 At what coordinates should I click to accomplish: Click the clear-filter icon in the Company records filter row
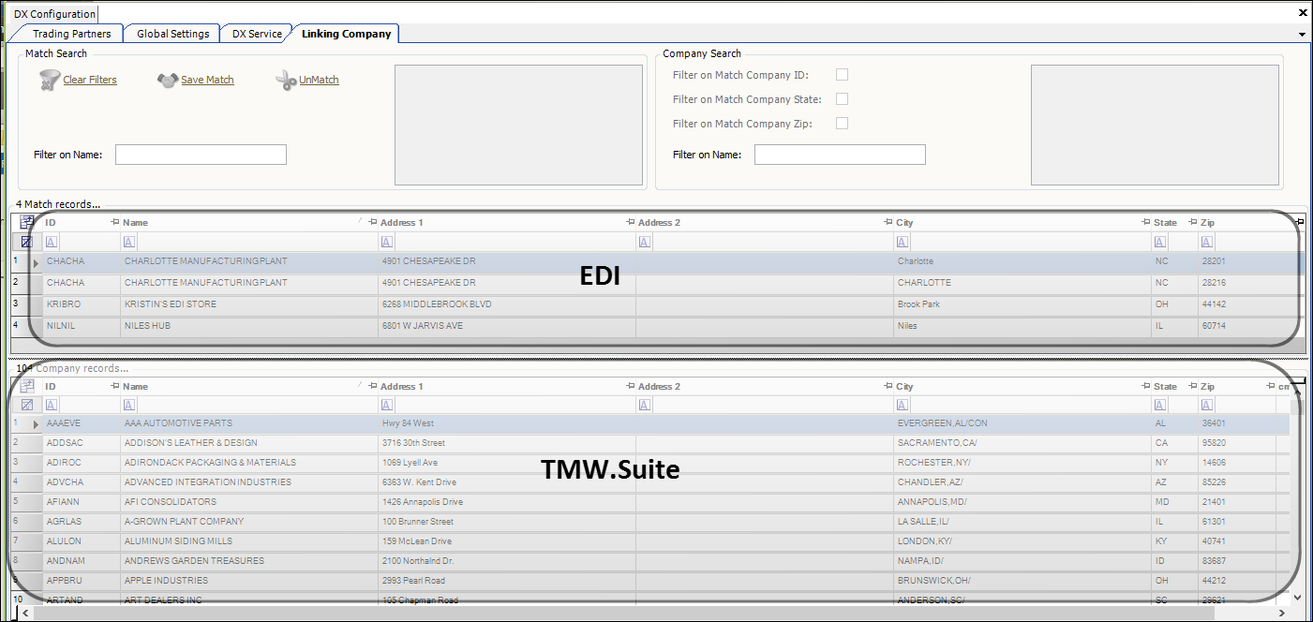(x=27, y=405)
